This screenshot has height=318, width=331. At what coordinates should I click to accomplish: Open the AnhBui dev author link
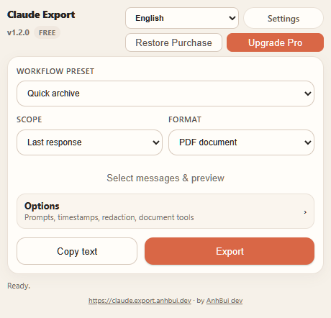pyautogui.click(x=225, y=301)
